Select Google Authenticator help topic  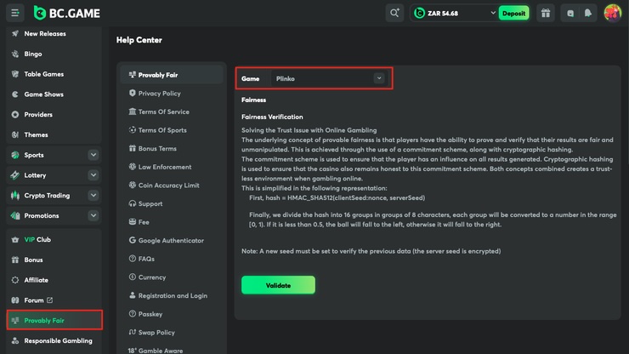[170, 241]
